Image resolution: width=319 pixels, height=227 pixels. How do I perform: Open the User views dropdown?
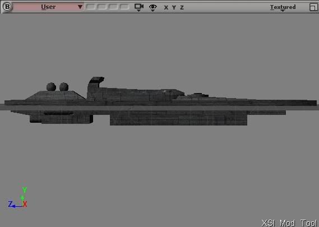(48, 7)
